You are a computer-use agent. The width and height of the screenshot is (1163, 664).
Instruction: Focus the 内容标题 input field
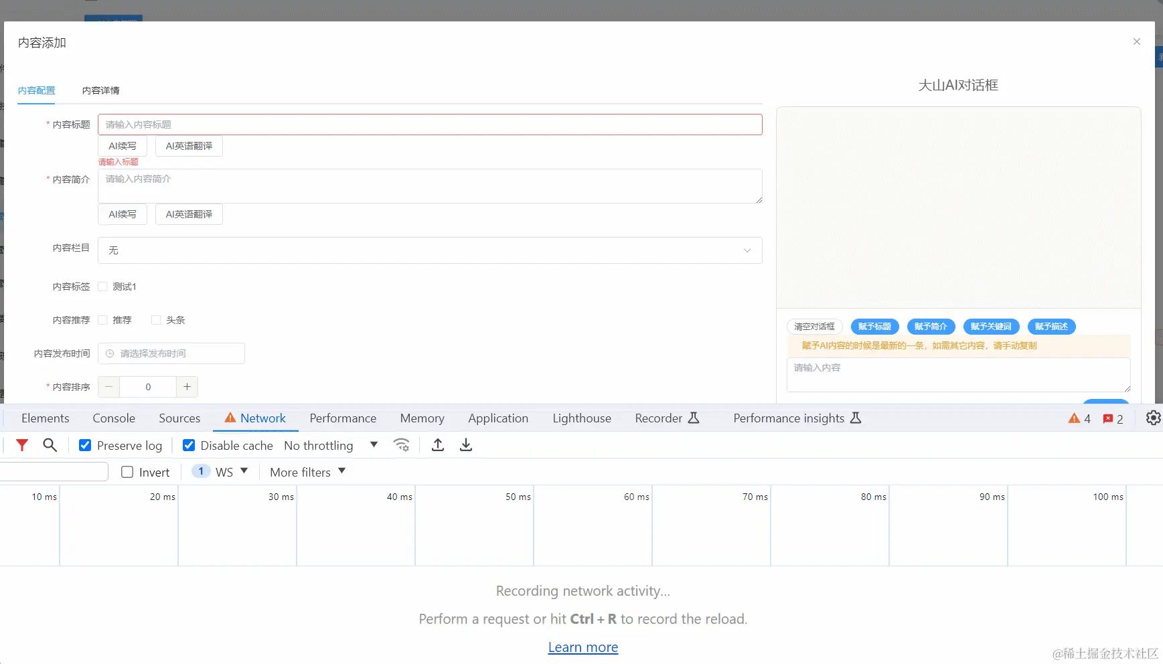[430, 124]
